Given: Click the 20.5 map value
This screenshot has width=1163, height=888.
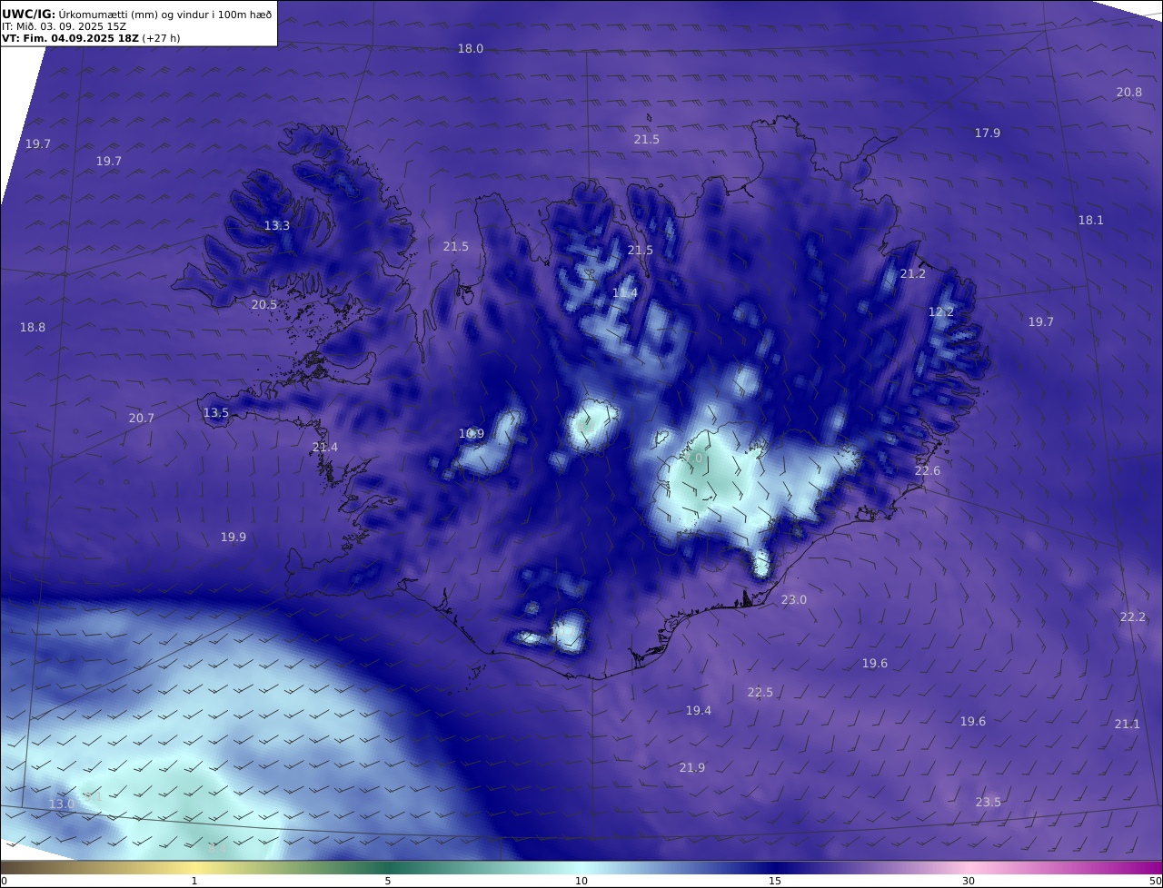Looking at the screenshot, I should click(x=264, y=305).
